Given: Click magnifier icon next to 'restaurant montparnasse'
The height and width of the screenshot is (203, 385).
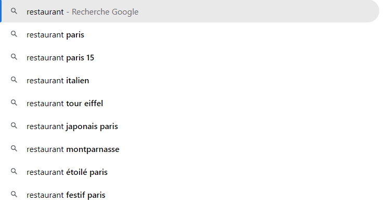Looking at the screenshot, I should (14, 148).
